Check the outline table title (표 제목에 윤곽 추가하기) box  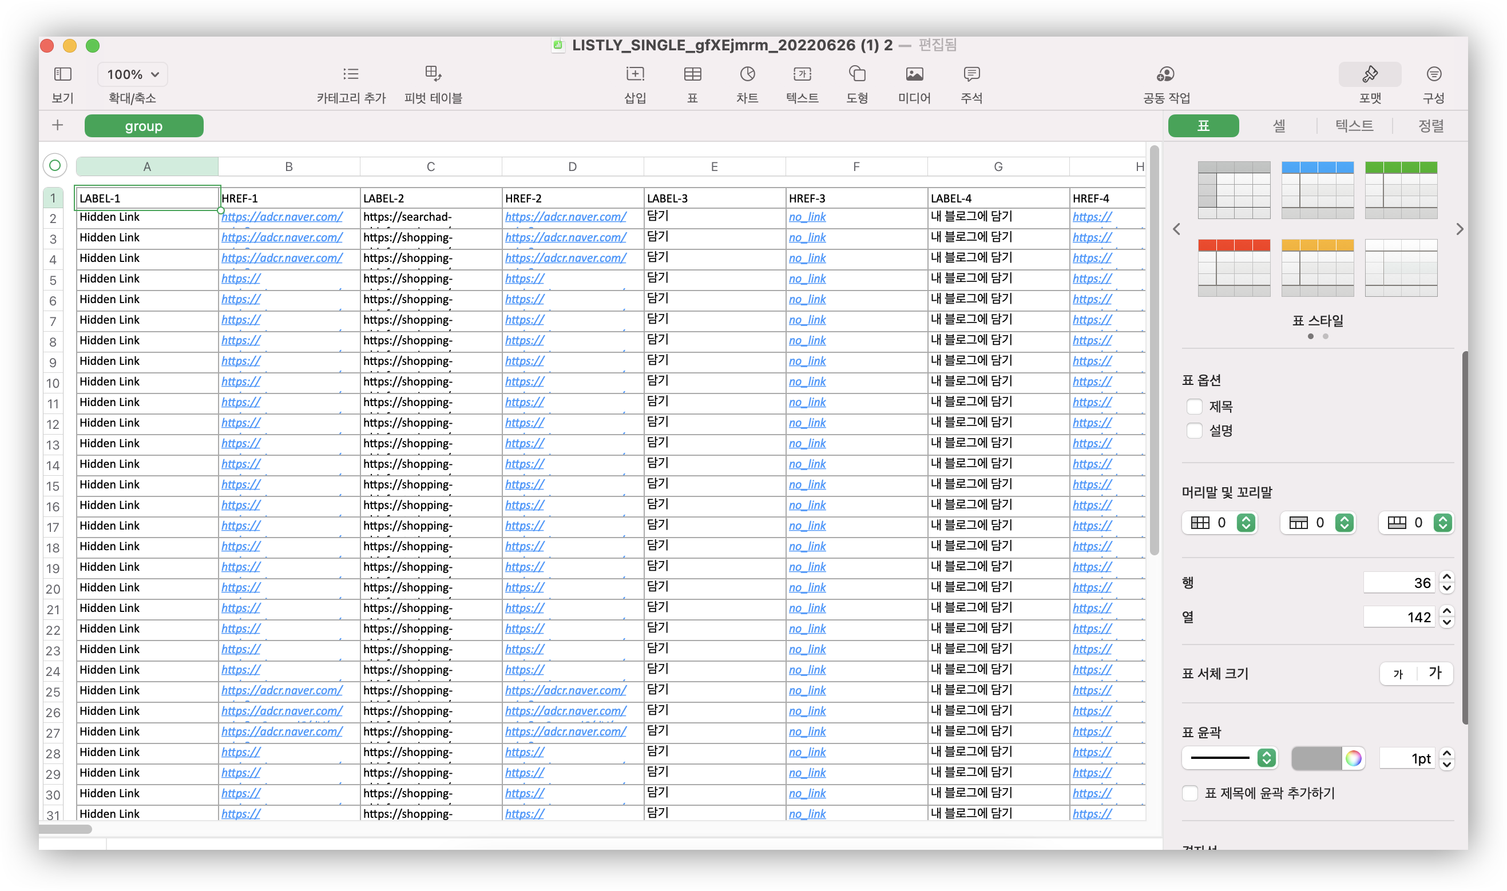click(x=1190, y=793)
